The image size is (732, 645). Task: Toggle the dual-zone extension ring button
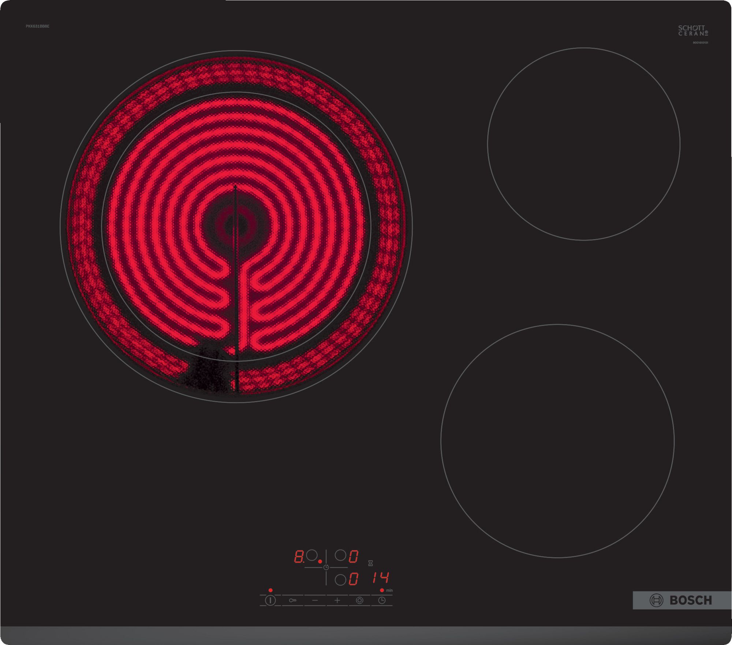tap(359, 600)
